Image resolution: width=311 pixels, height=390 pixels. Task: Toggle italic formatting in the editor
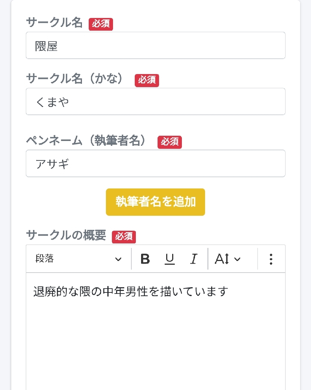point(193,259)
